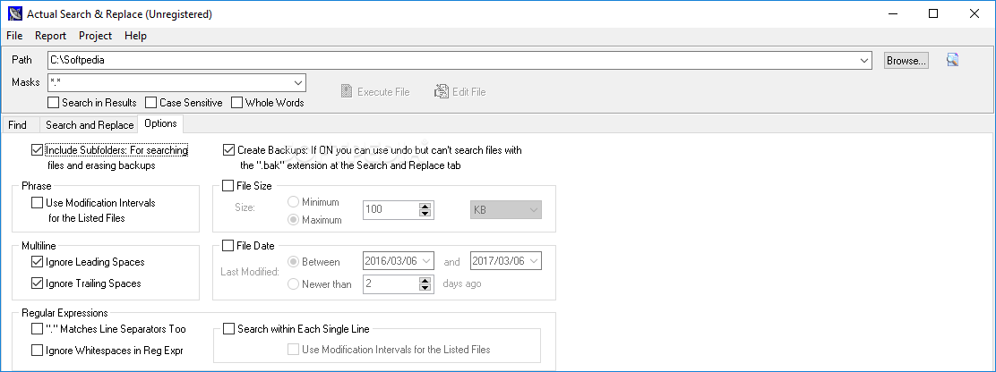Open the 2017/03/06 end date dropdown
Viewport: 996px width, 372px height.
tap(534, 260)
